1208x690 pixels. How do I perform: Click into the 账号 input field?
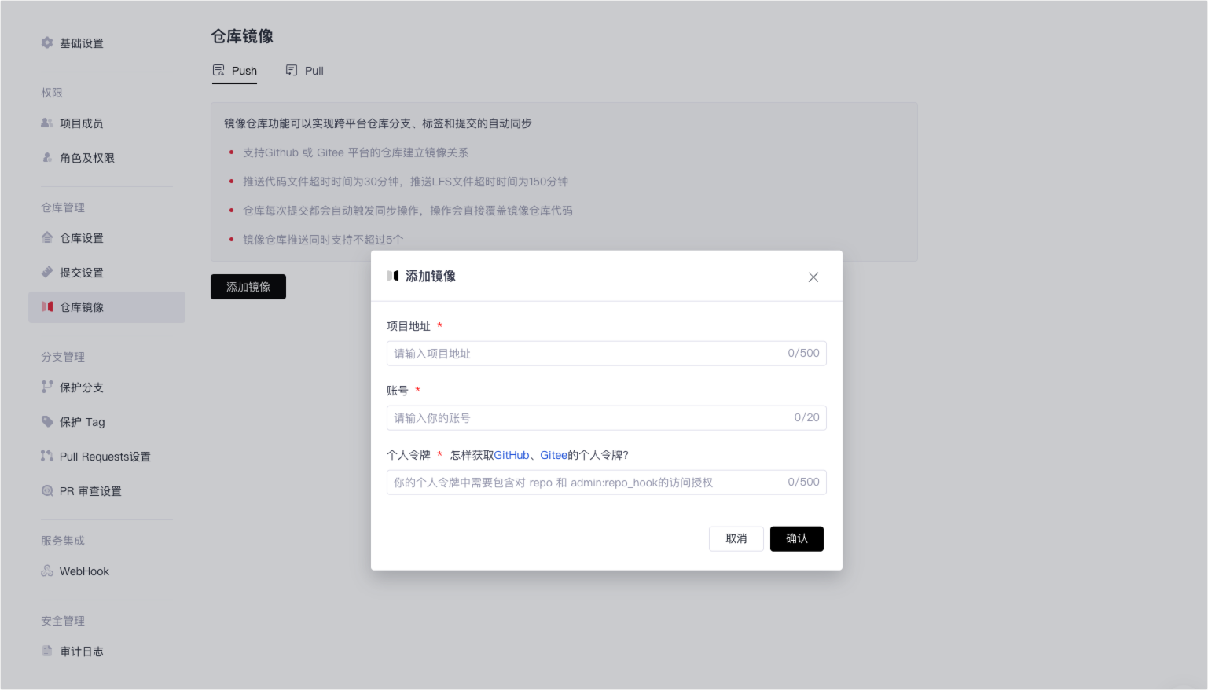pos(586,418)
